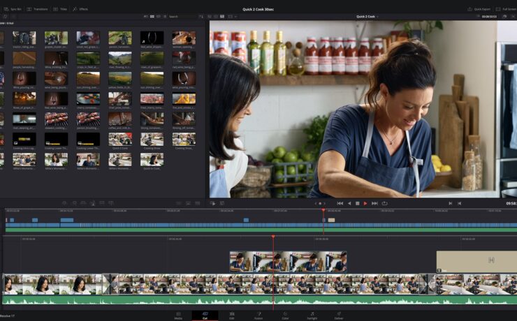Screen dimensions: 517x321
Task: Set the Out point marker icon
Action: point(459,204)
